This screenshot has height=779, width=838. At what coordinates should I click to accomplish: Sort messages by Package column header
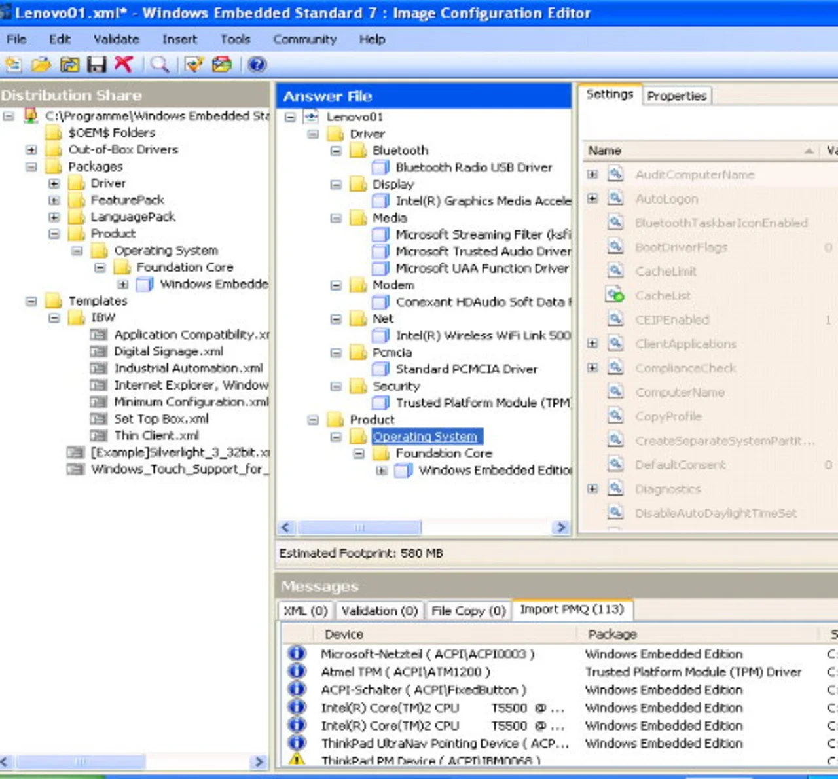pos(699,634)
